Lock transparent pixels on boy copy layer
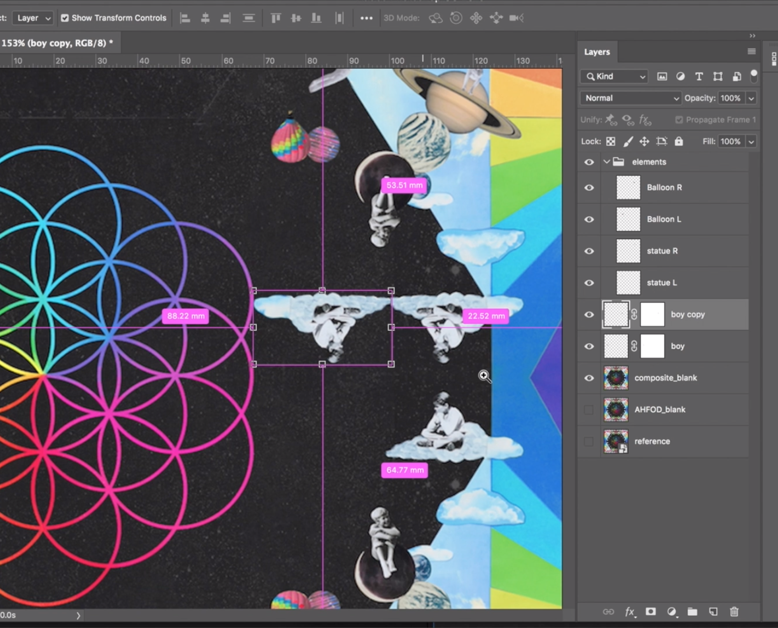The height and width of the screenshot is (628, 778). (610, 141)
